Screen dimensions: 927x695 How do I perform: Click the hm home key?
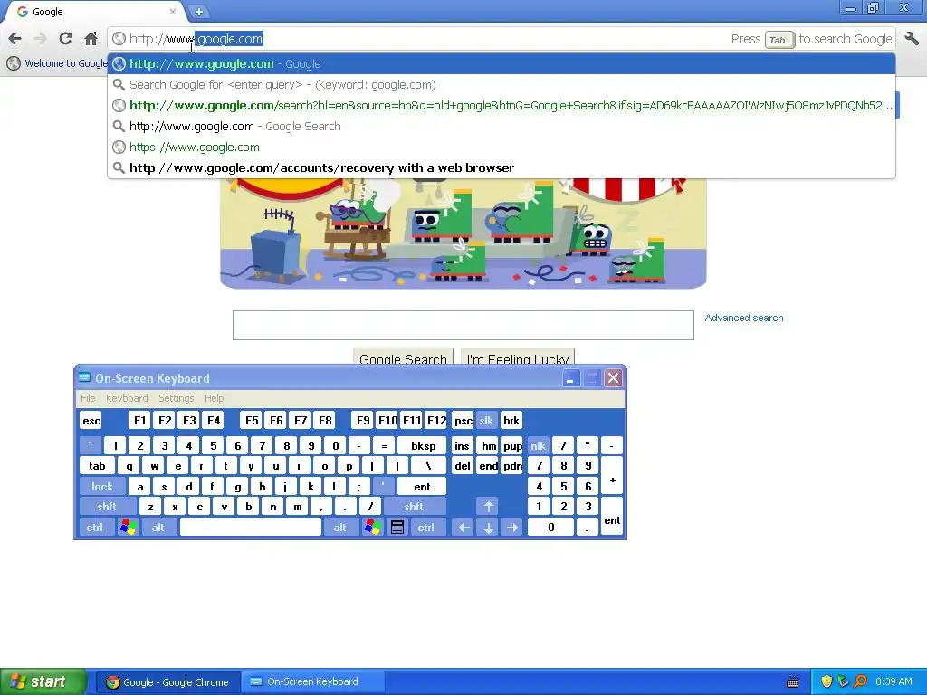488,445
